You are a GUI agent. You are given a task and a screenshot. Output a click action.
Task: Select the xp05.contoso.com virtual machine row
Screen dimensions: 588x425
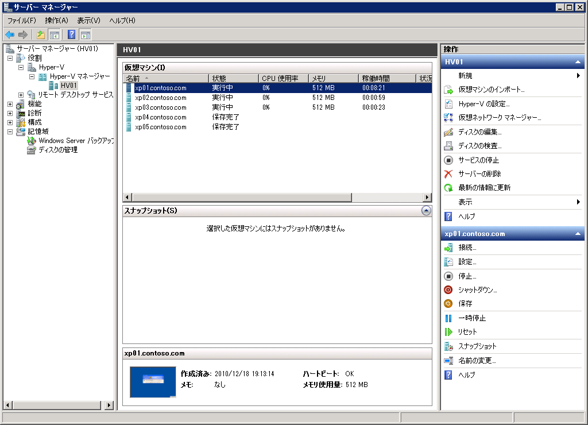point(277,127)
